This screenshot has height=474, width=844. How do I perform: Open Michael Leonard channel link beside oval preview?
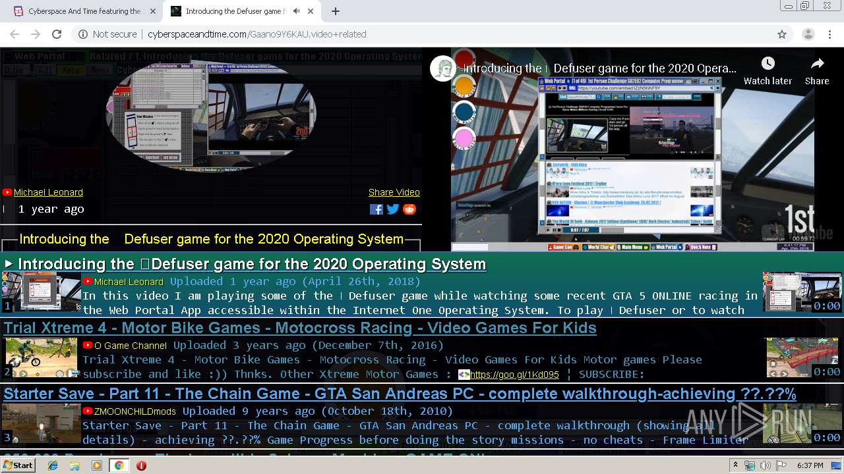[48, 192]
